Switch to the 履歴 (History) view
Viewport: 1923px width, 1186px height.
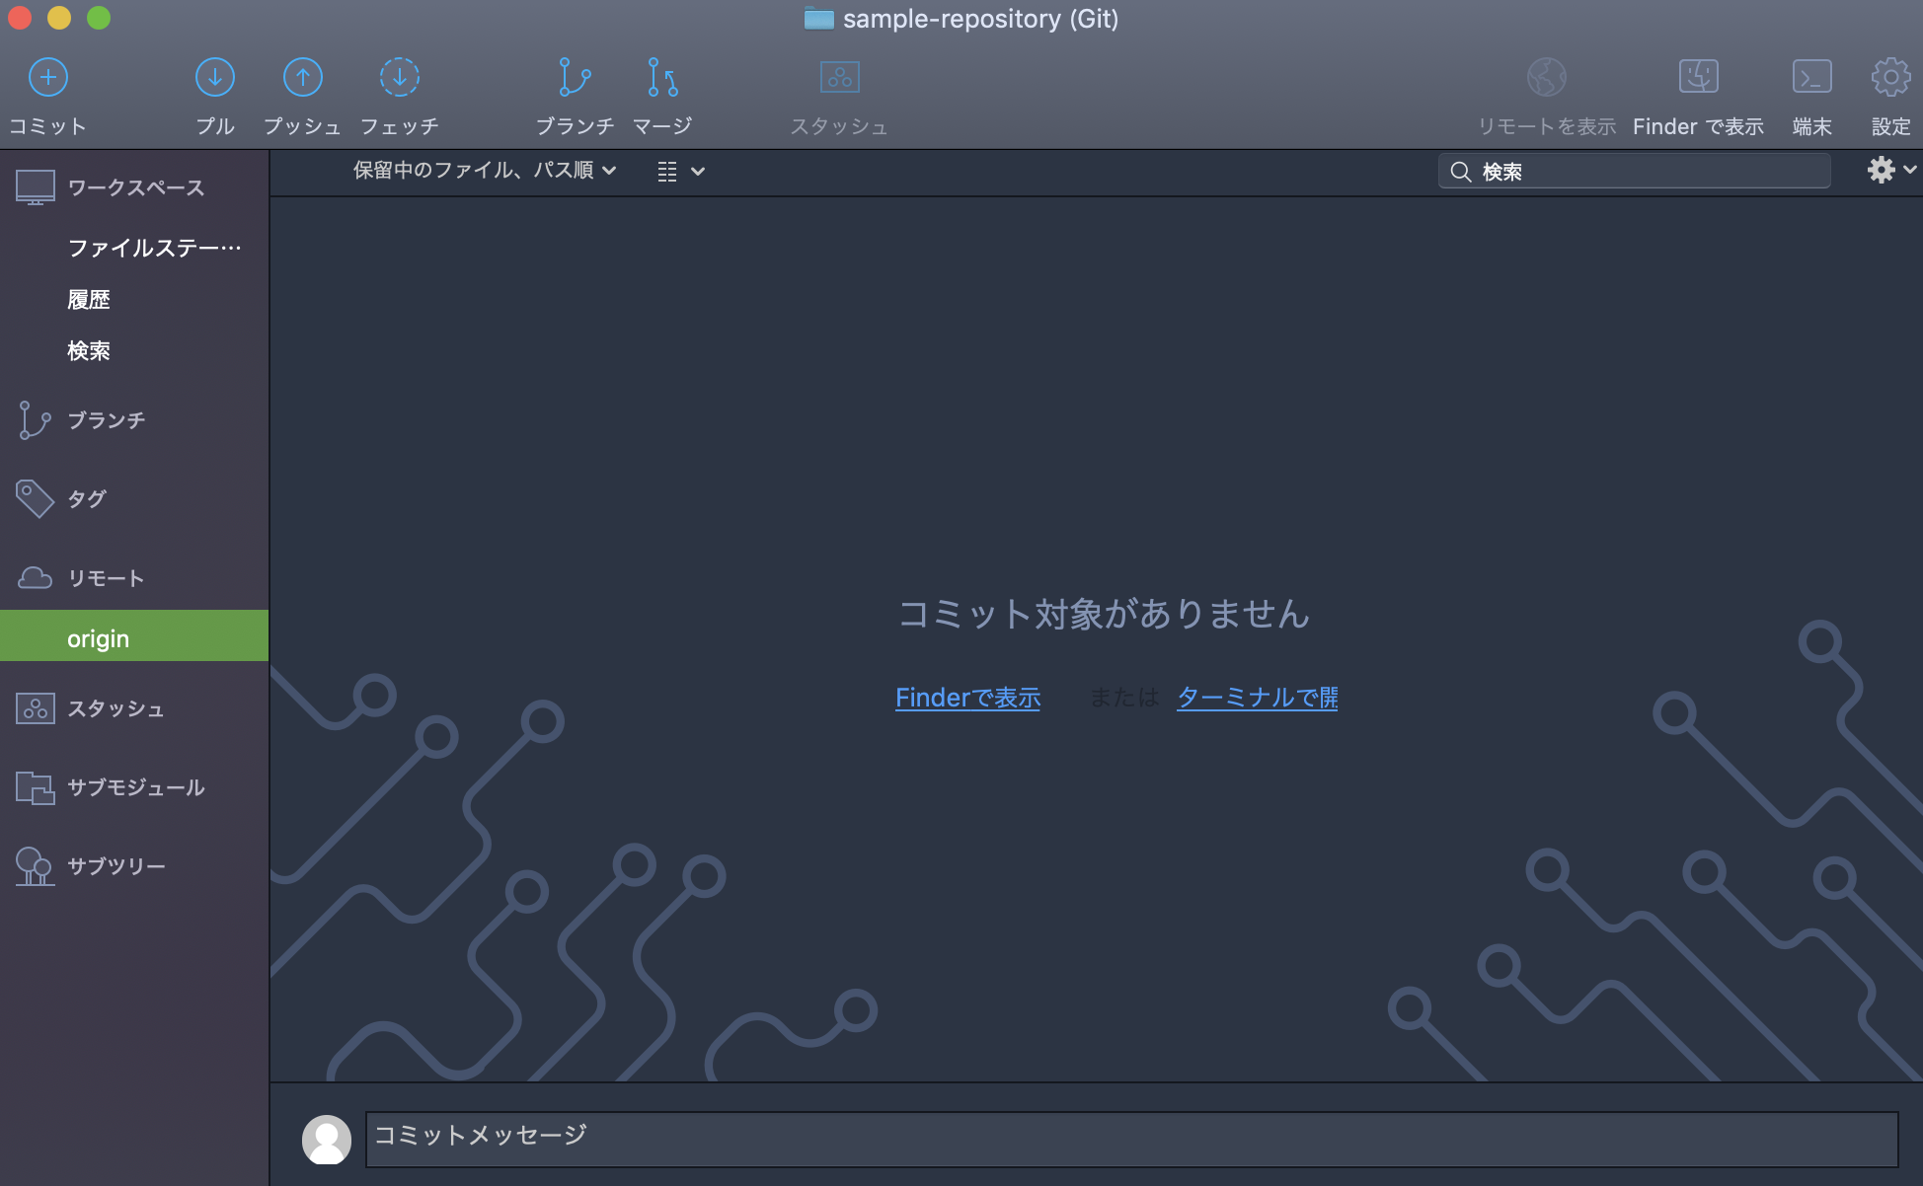click(90, 299)
